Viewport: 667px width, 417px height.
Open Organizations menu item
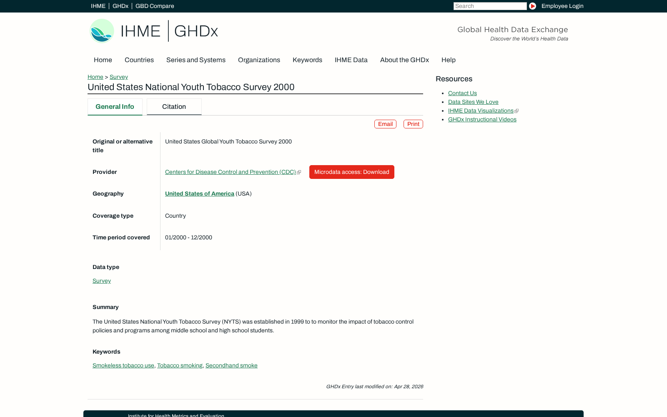259,60
